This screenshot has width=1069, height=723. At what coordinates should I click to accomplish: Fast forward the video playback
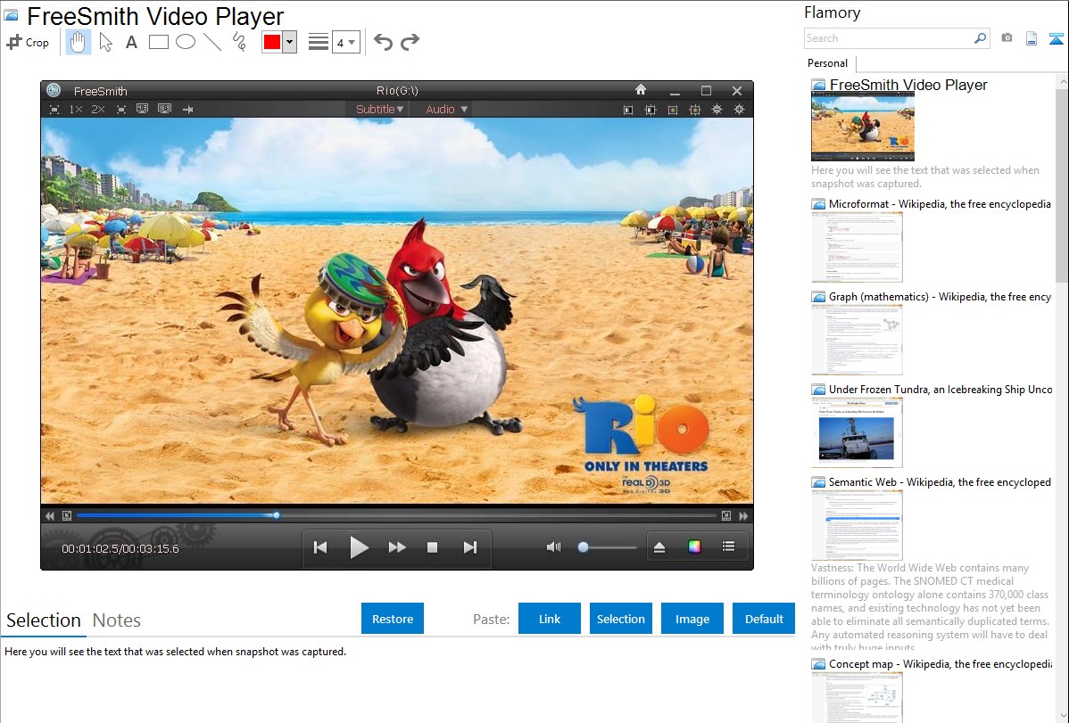coord(397,547)
